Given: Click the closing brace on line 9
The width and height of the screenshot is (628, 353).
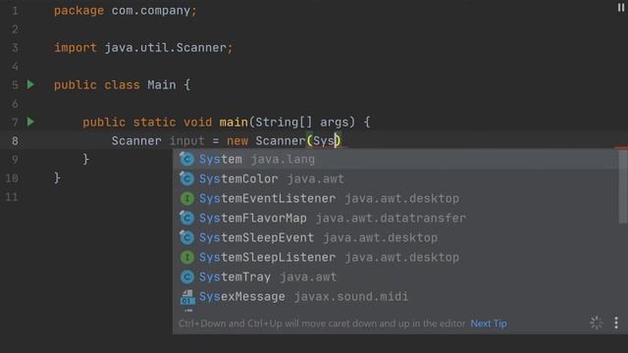Looking at the screenshot, I should click(x=85, y=159).
